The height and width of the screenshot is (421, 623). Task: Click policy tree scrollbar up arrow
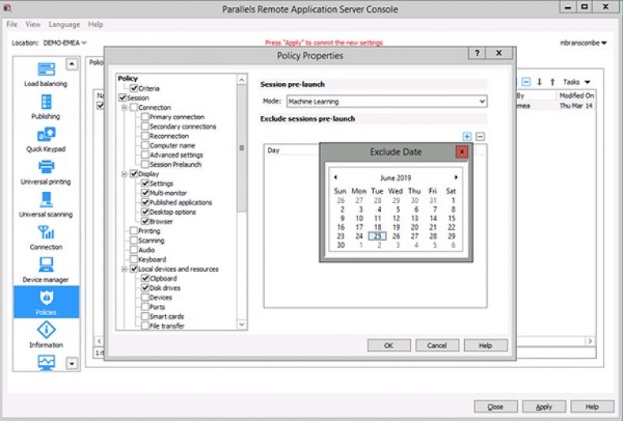242,80
